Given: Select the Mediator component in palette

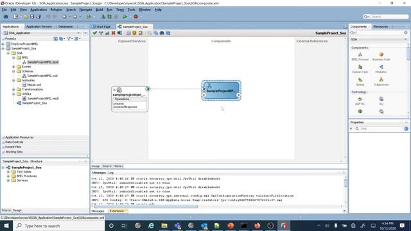Looking at the screenshot, I should click(381, 69).
